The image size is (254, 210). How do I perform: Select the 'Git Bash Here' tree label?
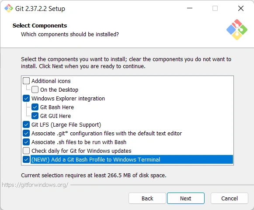click(x=57, y=107)
